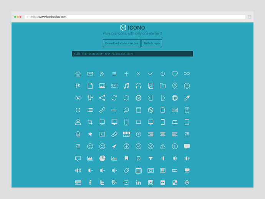Image resolution: width=265 pixels, height=199 pixels.
Task: Click the crop icon
Action: [90, 122]
